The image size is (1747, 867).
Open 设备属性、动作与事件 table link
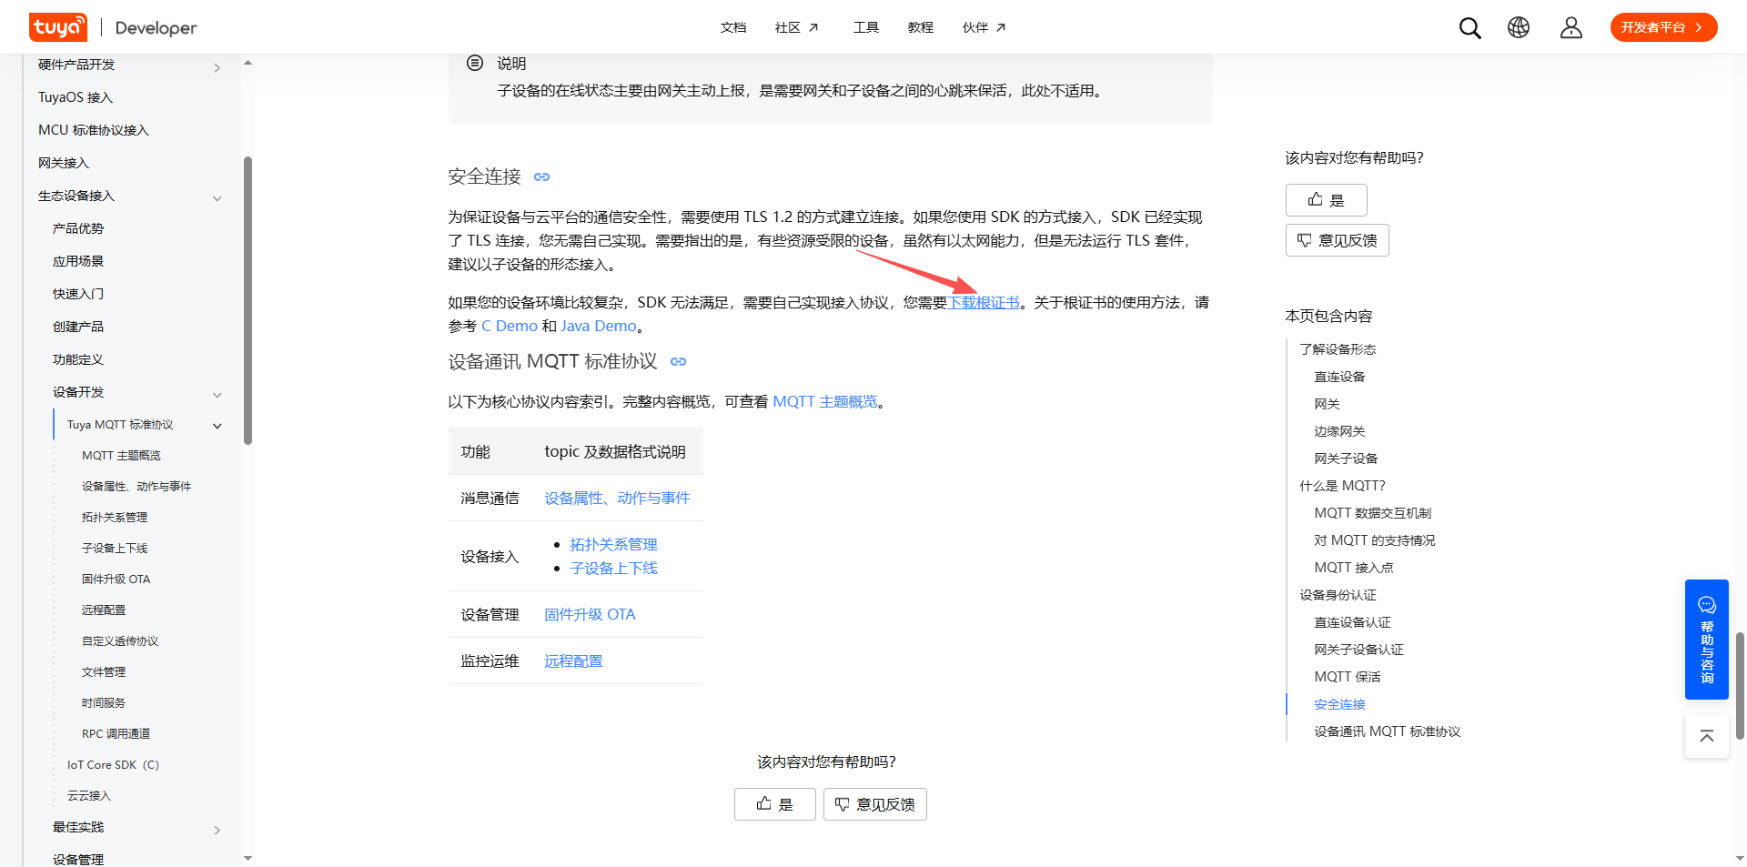click(x=617, y=498)
